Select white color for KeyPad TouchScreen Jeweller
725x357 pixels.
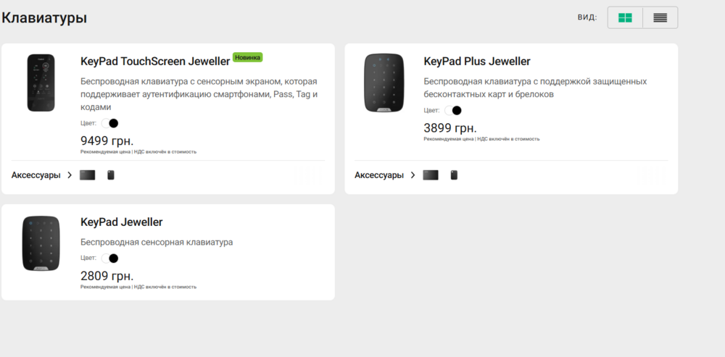105,123
